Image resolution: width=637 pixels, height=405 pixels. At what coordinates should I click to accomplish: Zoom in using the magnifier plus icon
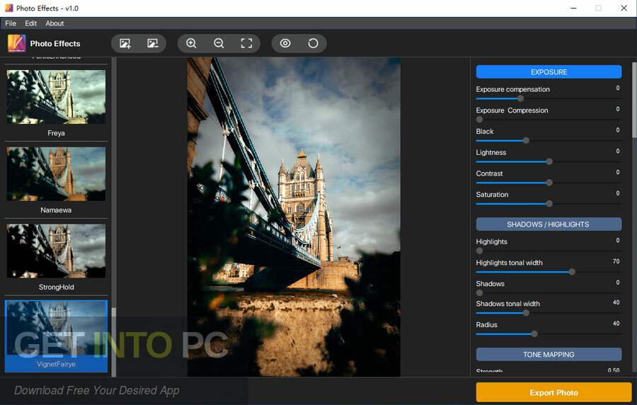tap(191, 43)
